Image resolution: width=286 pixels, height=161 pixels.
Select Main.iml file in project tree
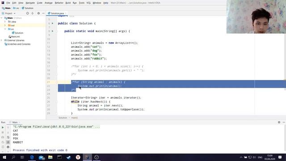click(x=14, y=37)
